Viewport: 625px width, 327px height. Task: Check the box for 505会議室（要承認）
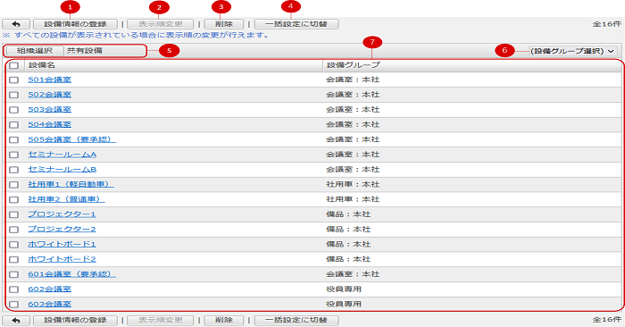point(14,139)
